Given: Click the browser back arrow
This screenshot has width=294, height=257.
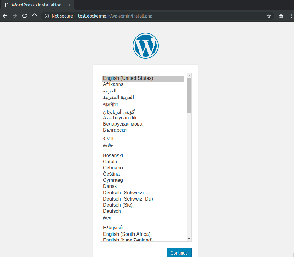Looking at the screenshot, I should (5, 16).
